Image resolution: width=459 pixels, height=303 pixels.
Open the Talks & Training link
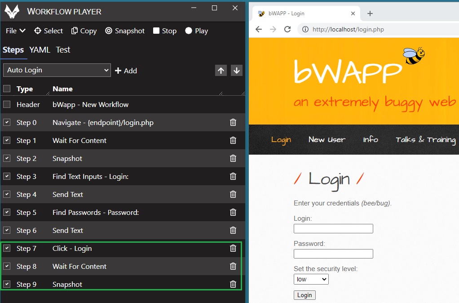click(426, 140)
